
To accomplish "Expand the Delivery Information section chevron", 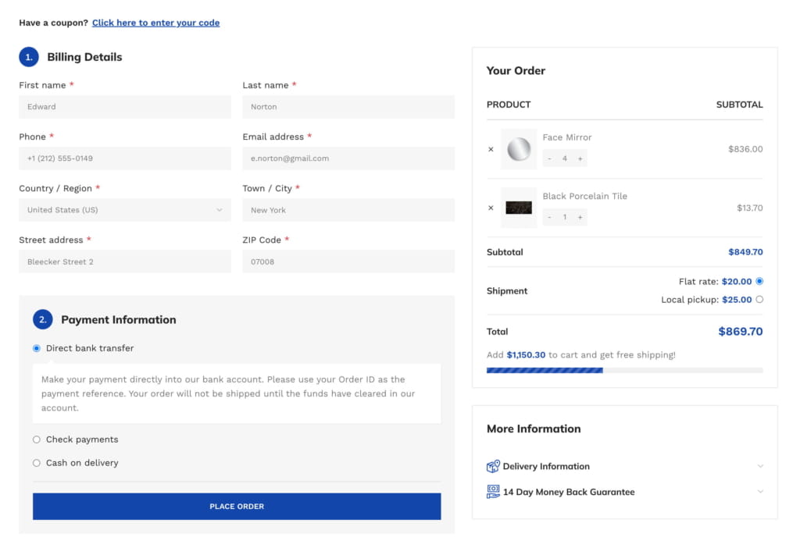I will coord(760,466).
